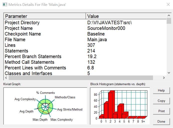Viewport: 173px width, 128px height.
Task: Select Classes and Interfaces row
Action: point(85,73)
